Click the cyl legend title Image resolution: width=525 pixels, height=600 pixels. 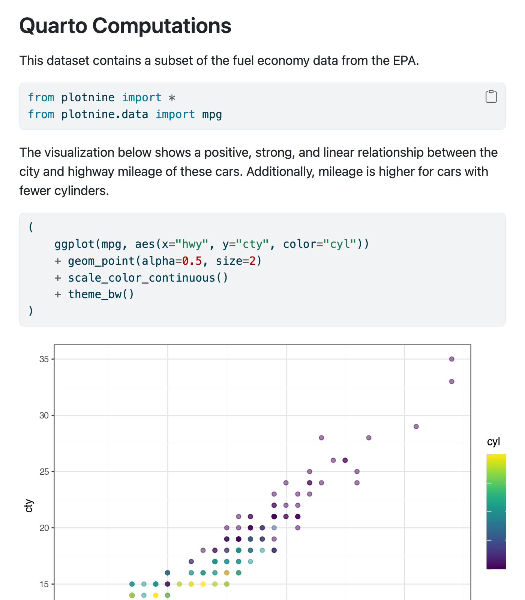[493, 441]
